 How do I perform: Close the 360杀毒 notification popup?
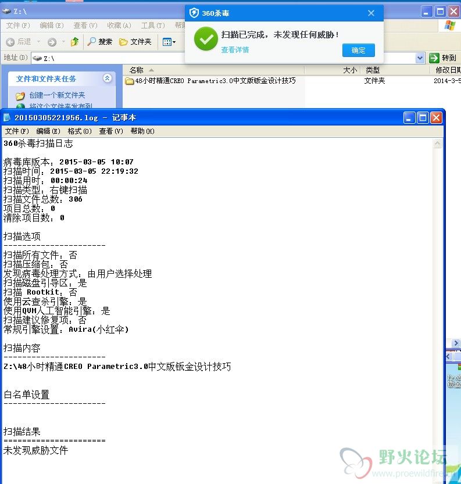(x=371, y=13)
